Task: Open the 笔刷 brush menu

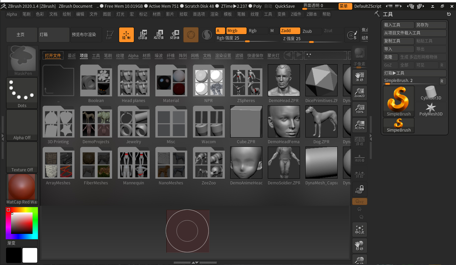Action: pos(27,14)
